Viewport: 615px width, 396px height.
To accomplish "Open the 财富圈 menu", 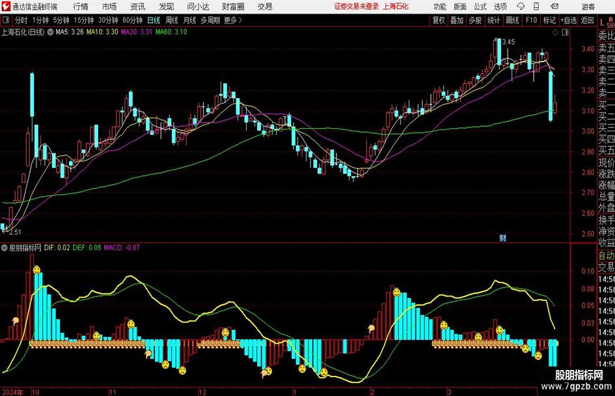I will (x=233, y=7).
